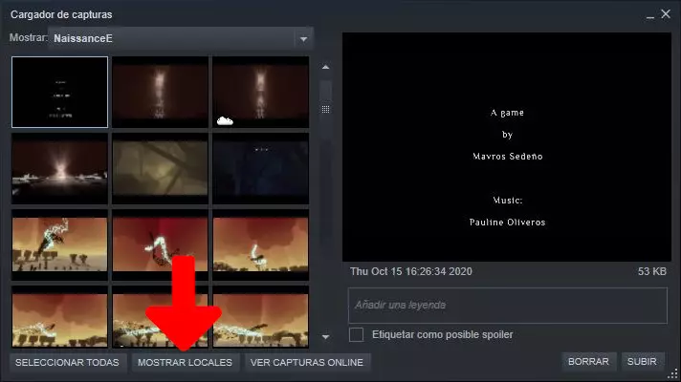Screen dimensions: 681x382
Task: Select third-row left orange creature thumbnail
Action: pyautogui.click(x=60, y=245)
